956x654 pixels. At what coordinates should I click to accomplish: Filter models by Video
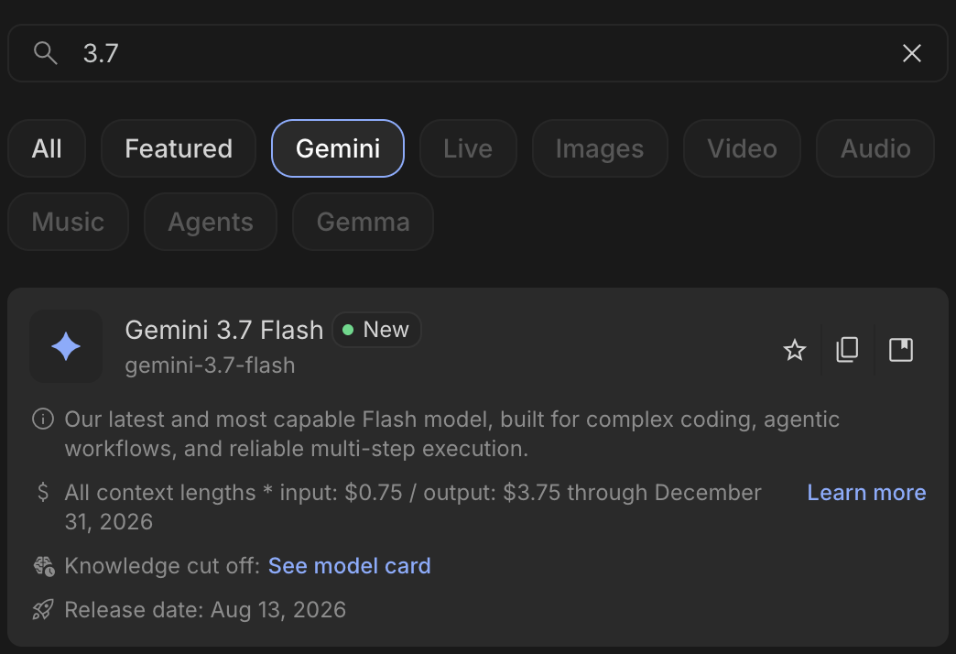tap(742, 148)
